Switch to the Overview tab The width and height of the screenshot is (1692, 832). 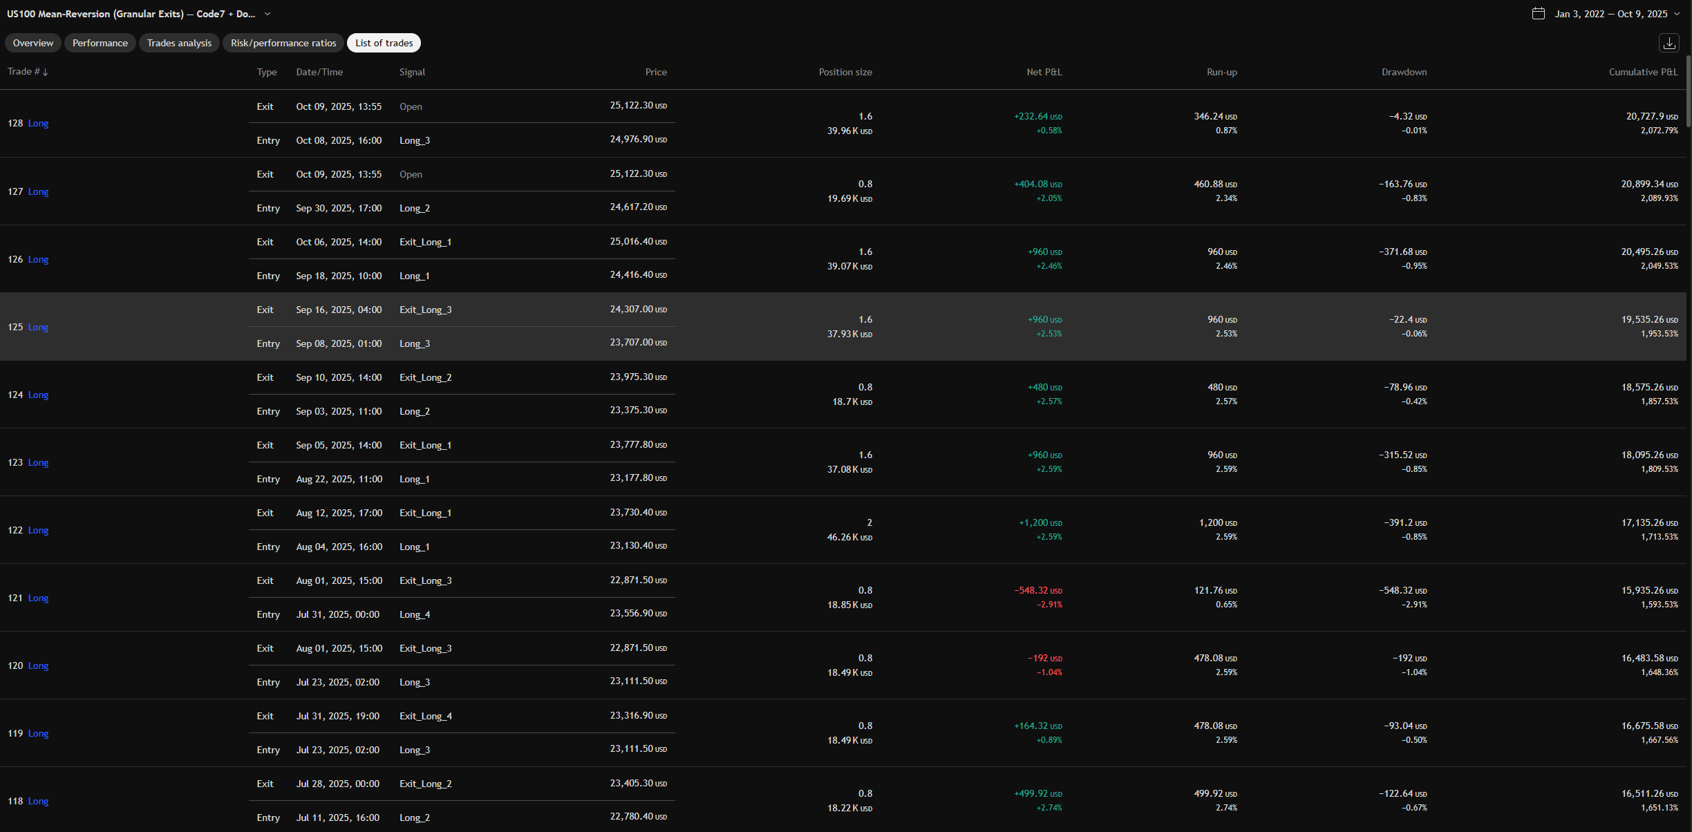tap(32, 43)
